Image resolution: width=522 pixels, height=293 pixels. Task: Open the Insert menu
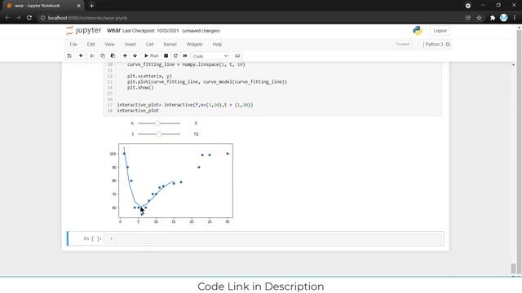(x=130, y=44)
